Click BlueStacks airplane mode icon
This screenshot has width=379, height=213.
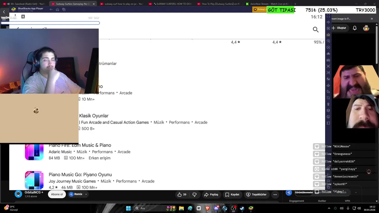pos(328,85)
